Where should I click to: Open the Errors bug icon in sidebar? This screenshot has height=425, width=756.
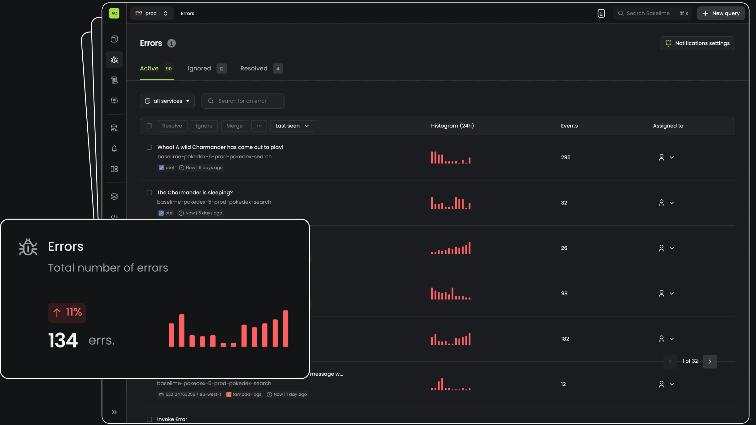[x=114, y=60]
